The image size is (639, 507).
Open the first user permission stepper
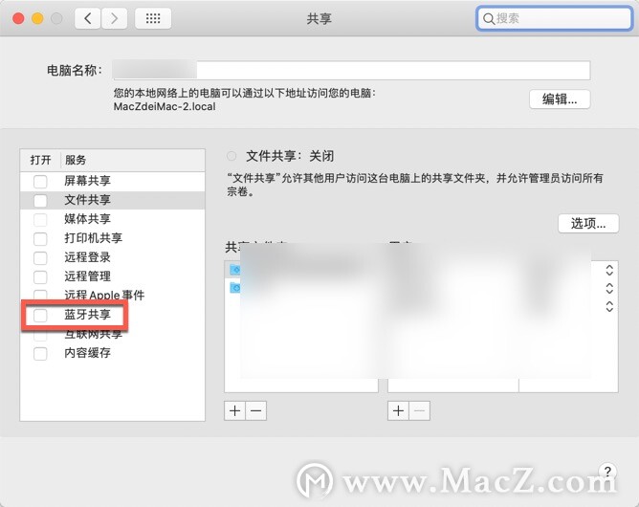point(609,270)
